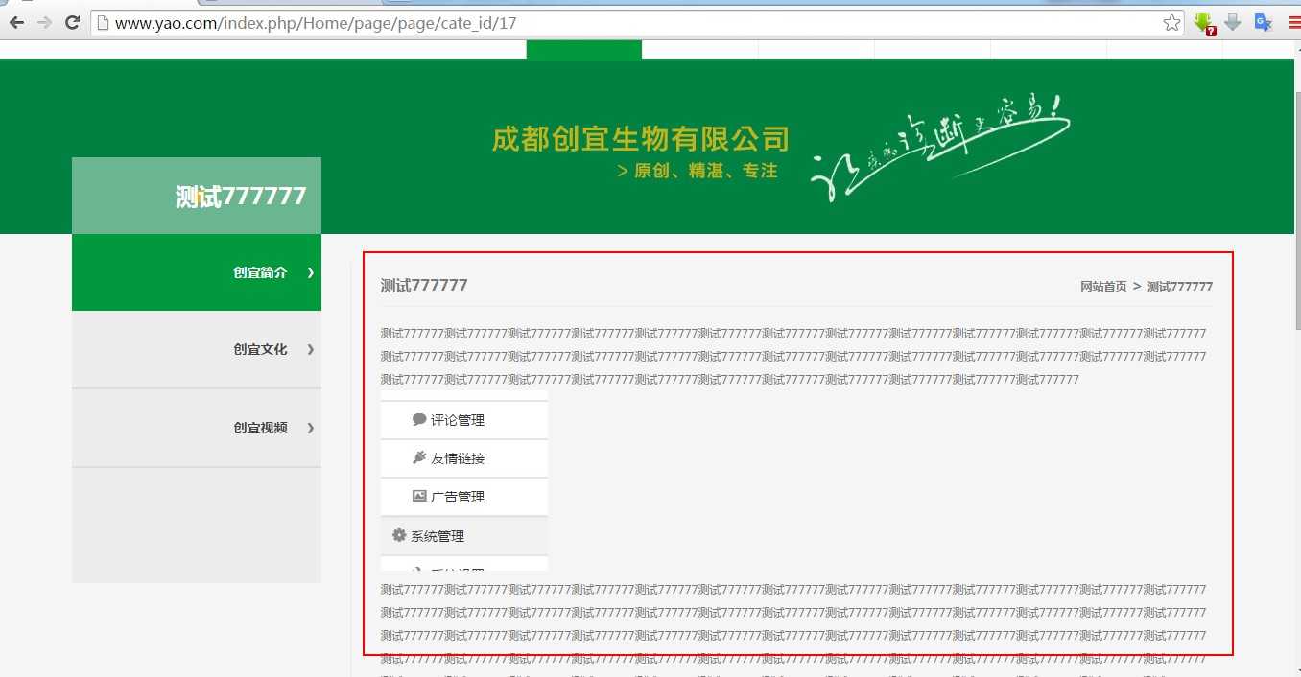1301x677 pixels.
Task: Select the 友情链接 item in embedded image
Action: (464, 458)
